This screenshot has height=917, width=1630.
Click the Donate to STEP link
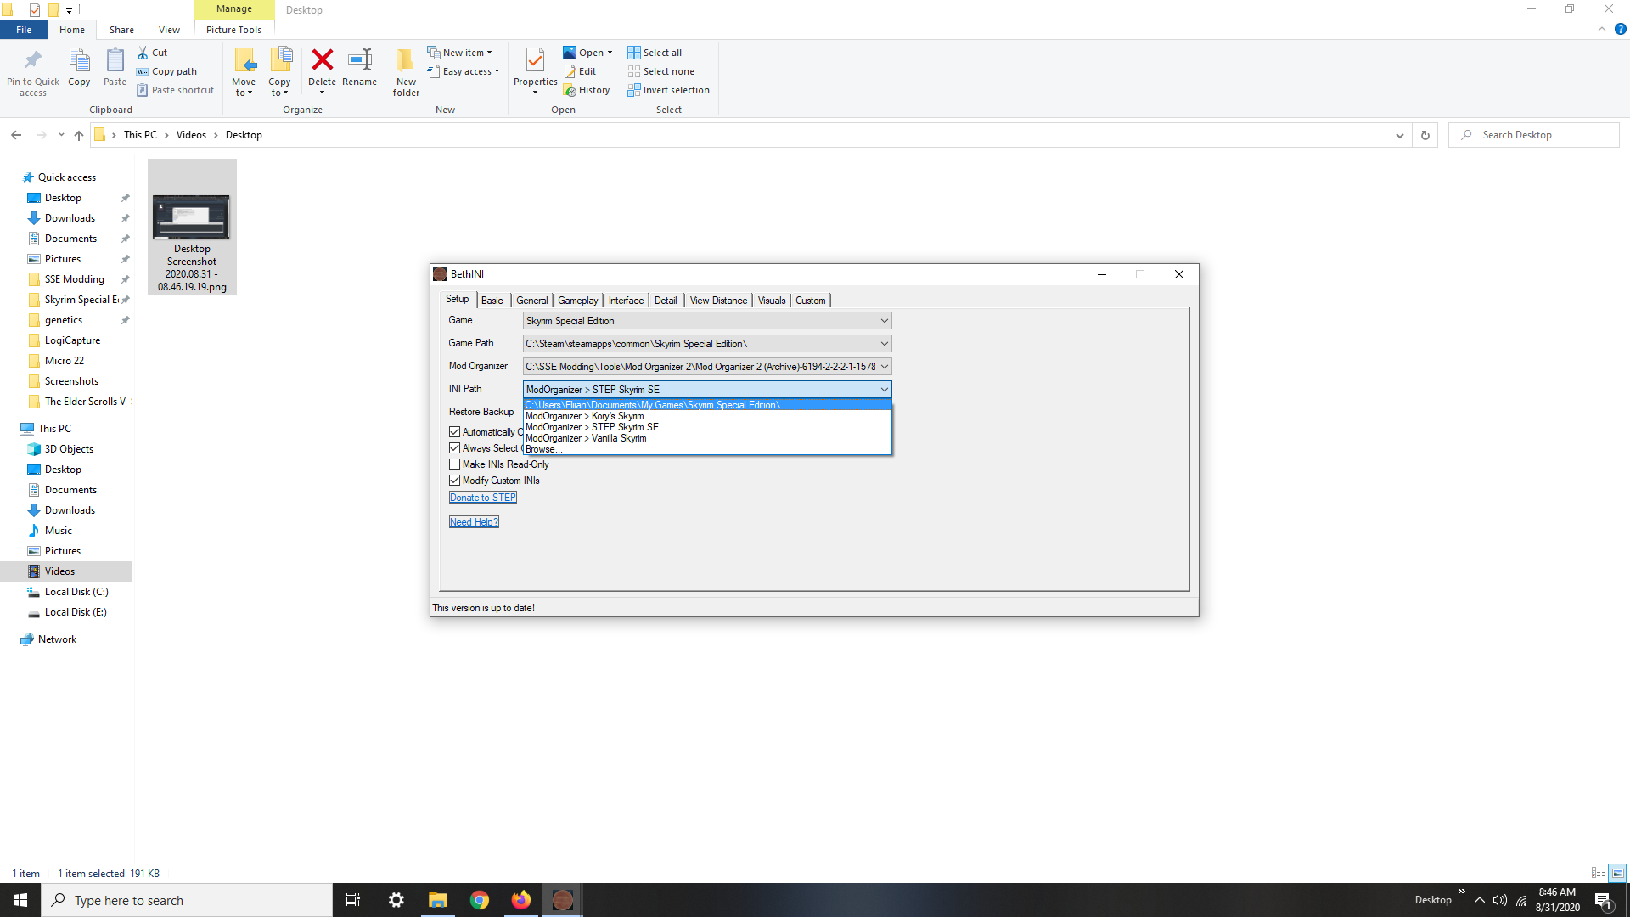tap(482, 498)
